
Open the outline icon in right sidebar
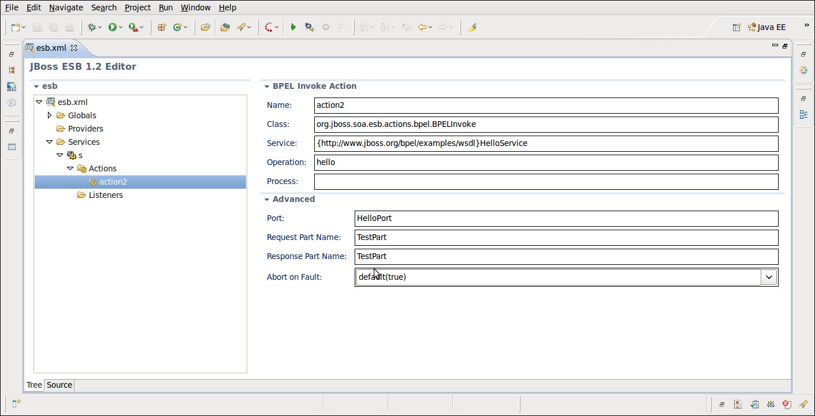click(803, 114)
